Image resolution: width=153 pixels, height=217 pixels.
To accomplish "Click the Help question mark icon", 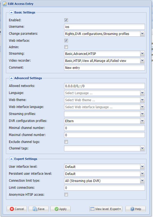I will coord(132,209).
